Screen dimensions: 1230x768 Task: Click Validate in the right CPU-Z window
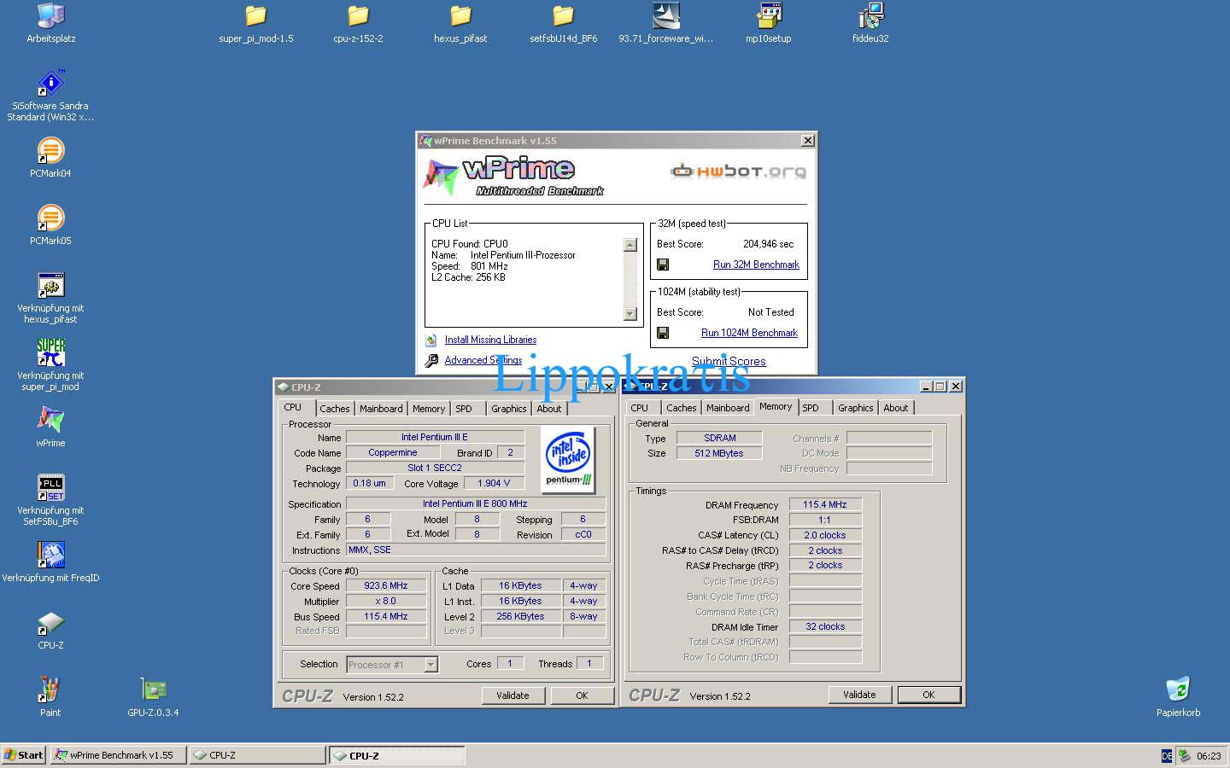pos(859,695)
